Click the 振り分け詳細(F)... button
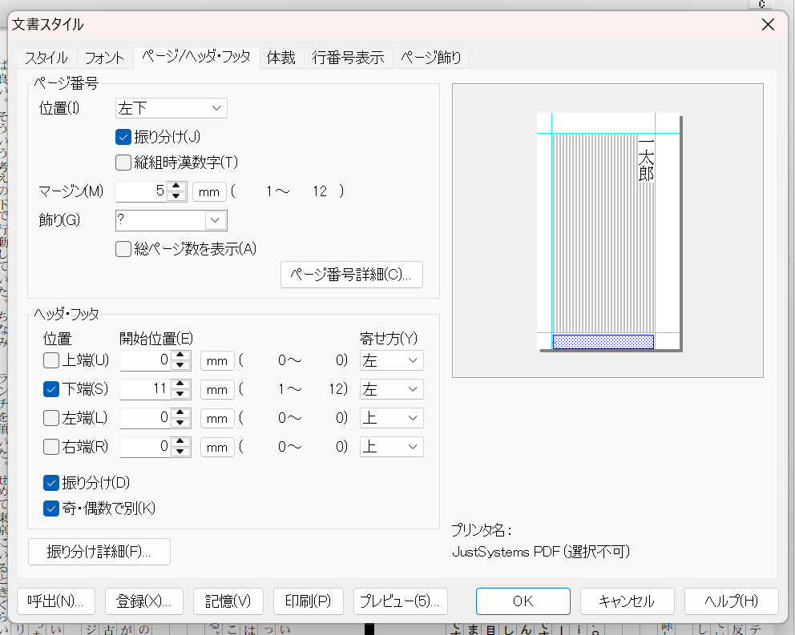 point(99,551)
